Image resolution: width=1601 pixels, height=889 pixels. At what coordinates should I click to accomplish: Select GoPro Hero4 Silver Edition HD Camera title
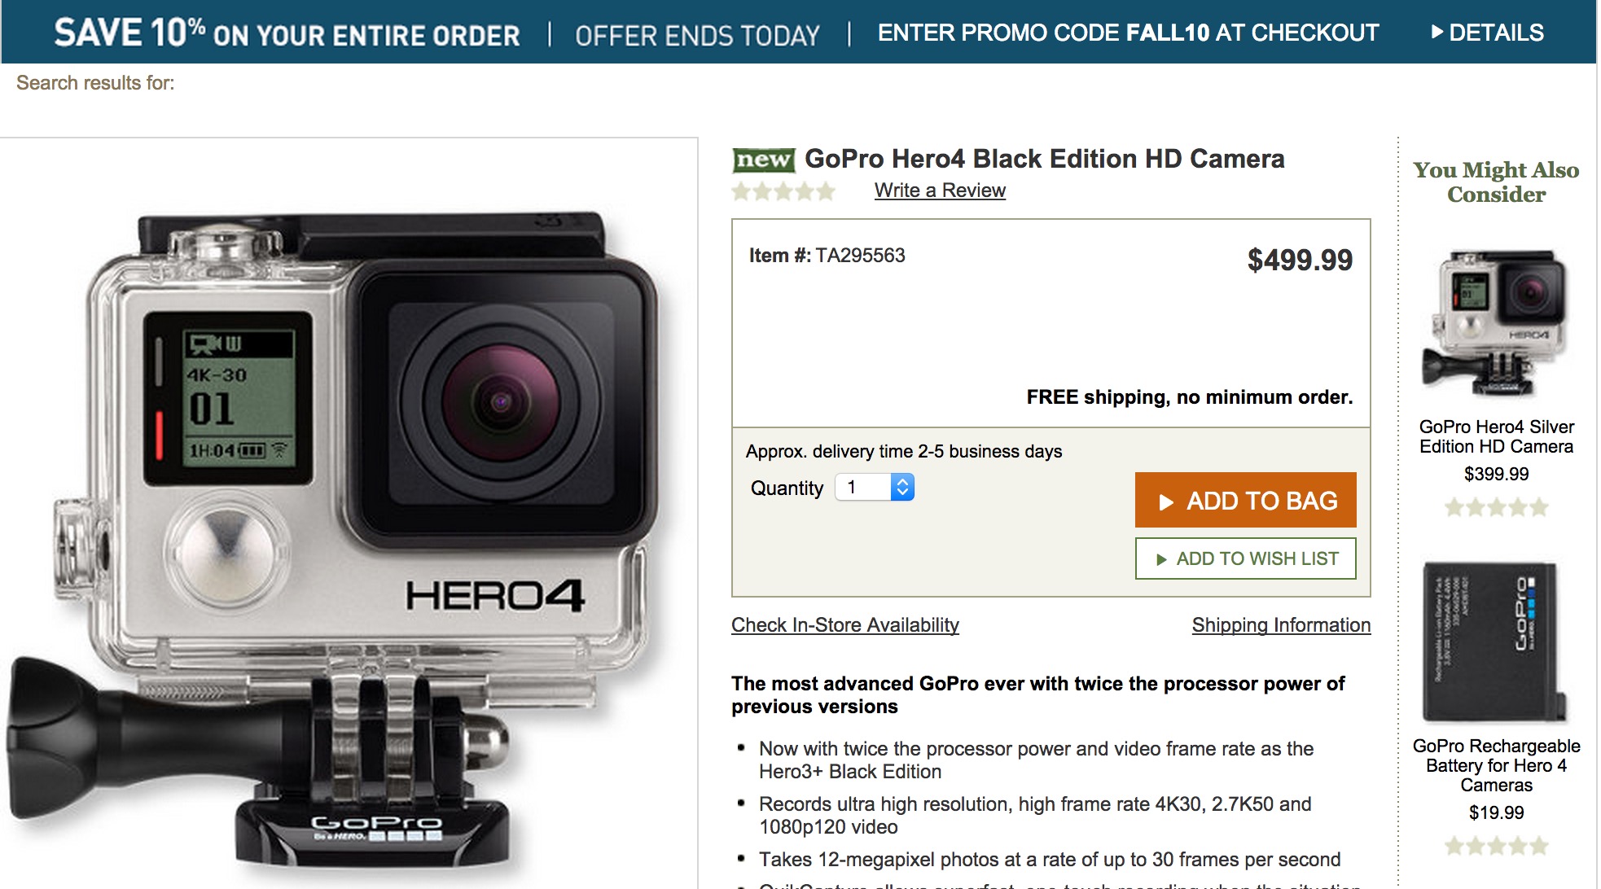(x=1496, y=436)
